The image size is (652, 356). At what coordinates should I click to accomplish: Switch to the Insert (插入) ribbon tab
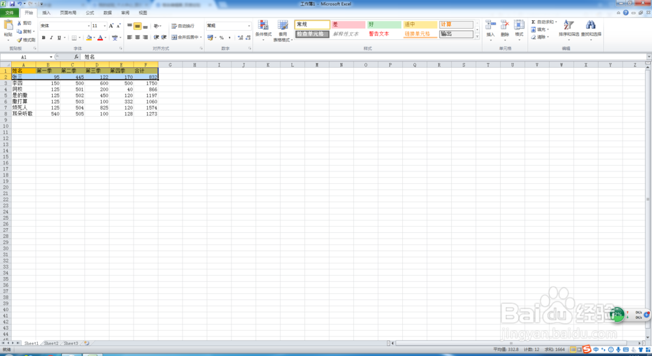click(x=46, y=13)
